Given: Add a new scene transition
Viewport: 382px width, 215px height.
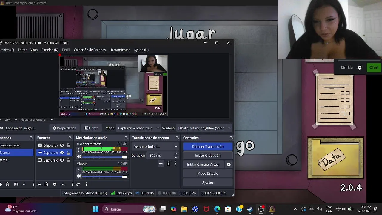Looking at the screenshot, I should click(161, 163).
